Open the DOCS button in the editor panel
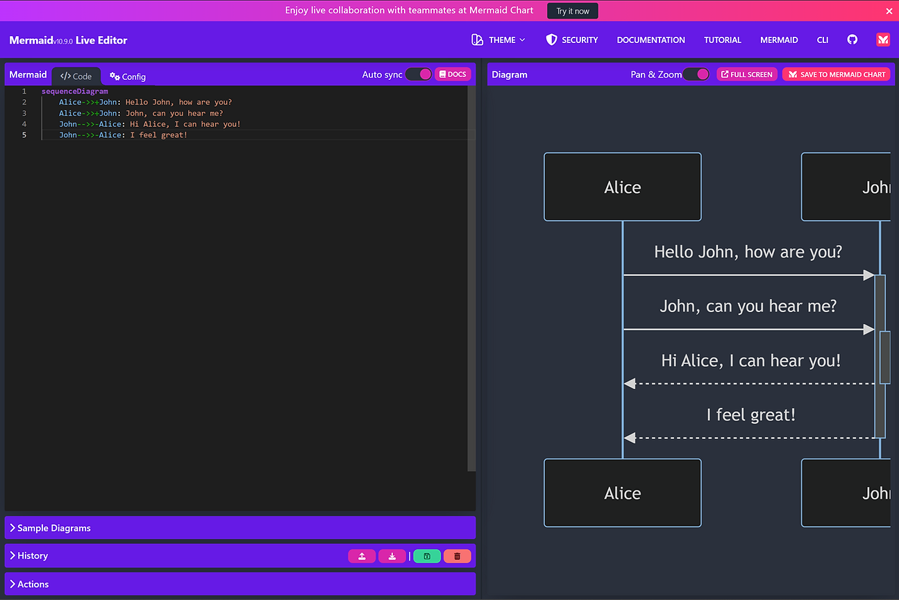Image resolution: width=899 pixels, height=600 pixels. point(453,74)
